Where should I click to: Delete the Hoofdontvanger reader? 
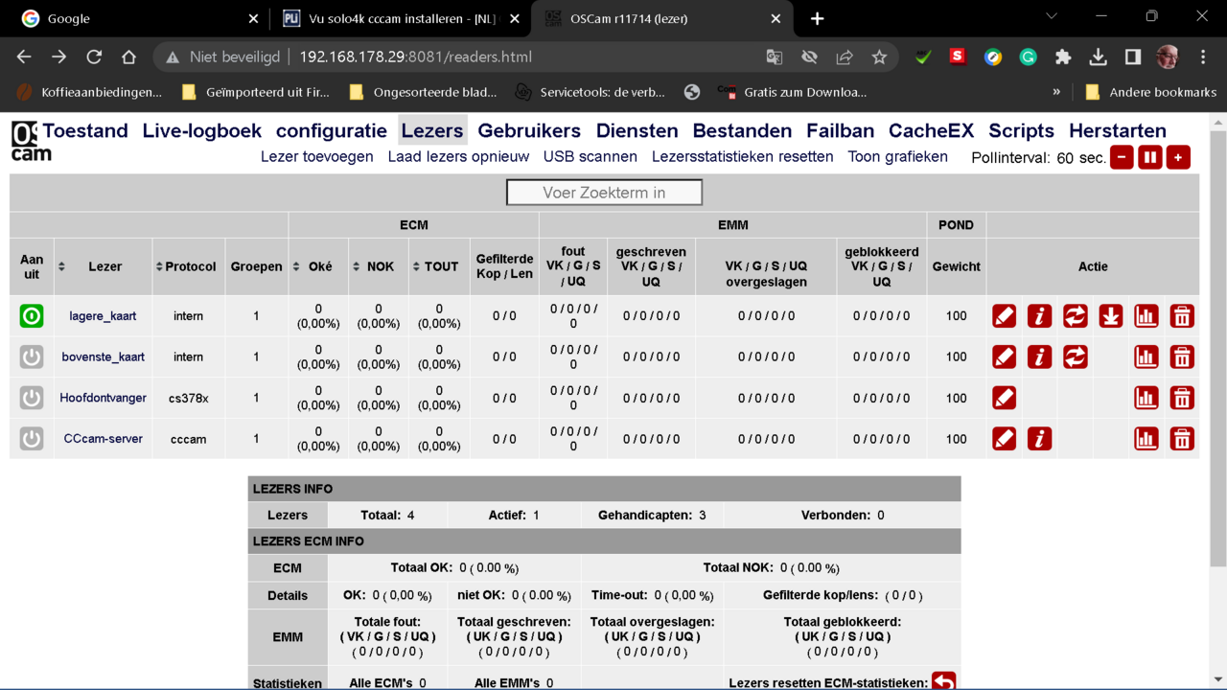click(1182, 398)
